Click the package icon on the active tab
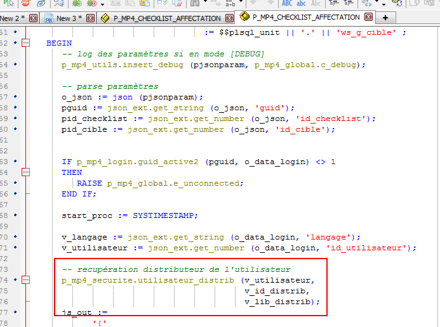Viewport: 440px width, 327px height. click(x=244, y=17)
